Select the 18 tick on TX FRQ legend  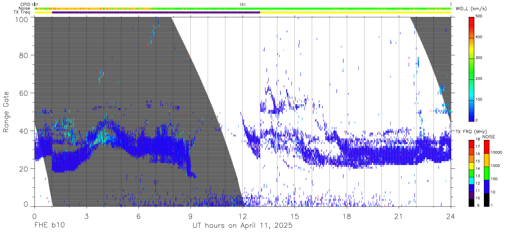pyautogui.click(x=479, y=140)
